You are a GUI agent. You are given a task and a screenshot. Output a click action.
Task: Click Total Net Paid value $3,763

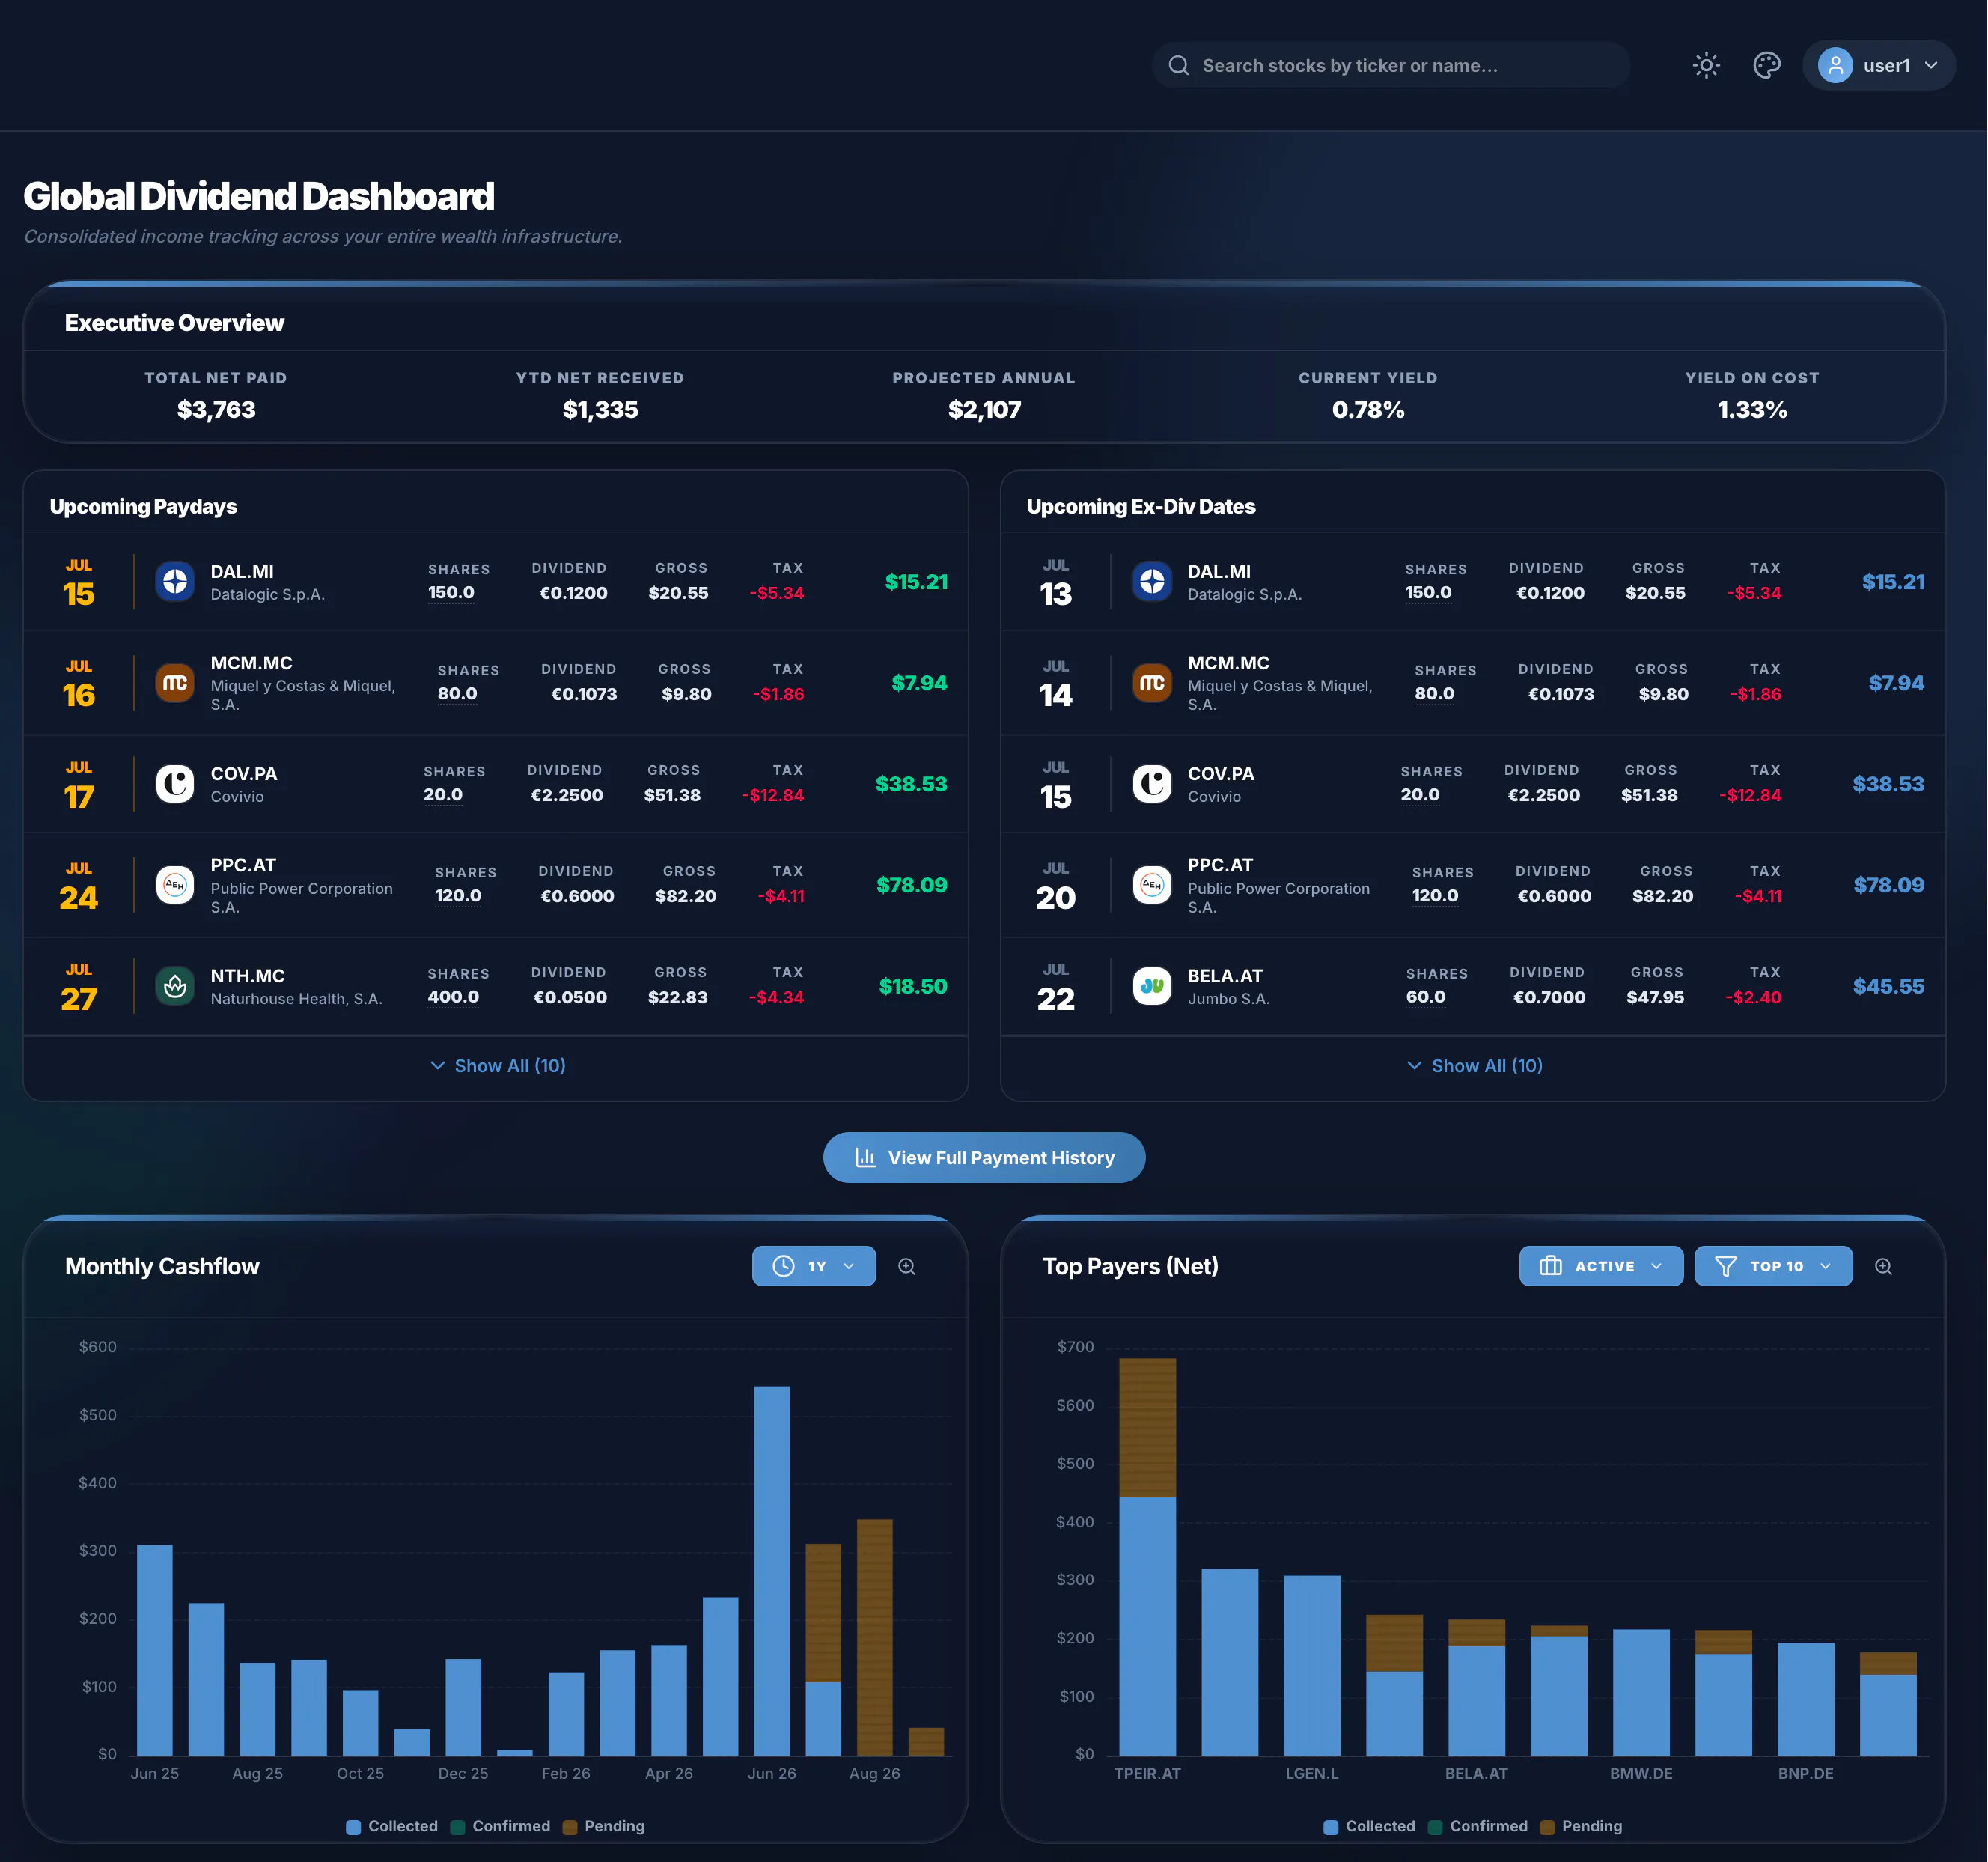coord(216,409)
